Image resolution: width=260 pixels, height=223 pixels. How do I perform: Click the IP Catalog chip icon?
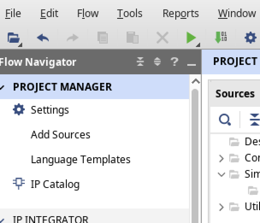tap(19, 184)
